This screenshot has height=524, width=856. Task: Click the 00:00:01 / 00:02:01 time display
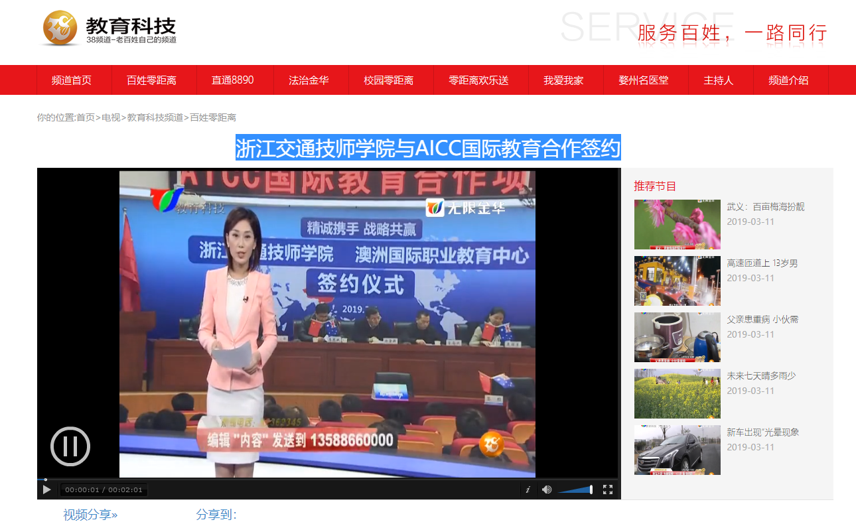pos(104,490)
